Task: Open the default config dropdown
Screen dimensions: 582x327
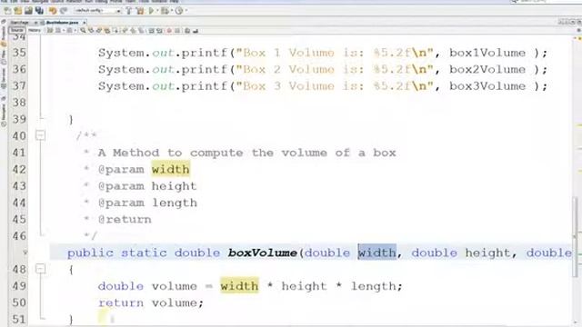Action: click(97, 11)
